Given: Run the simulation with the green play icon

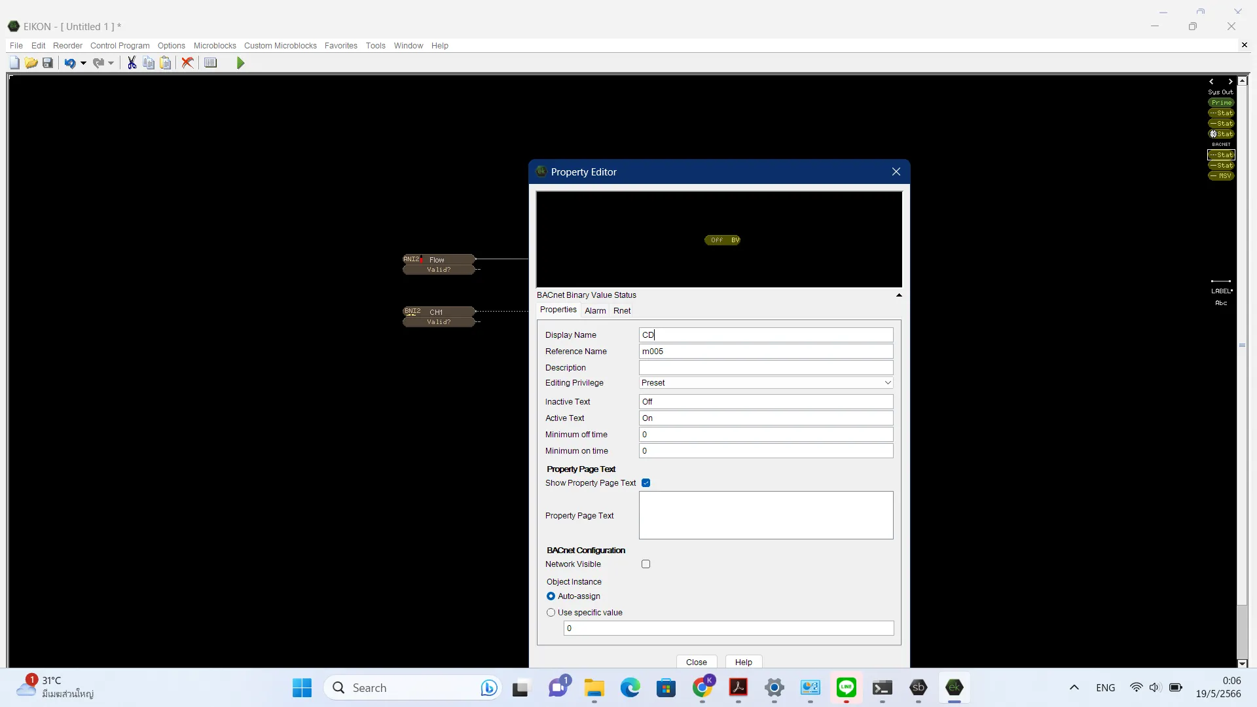Looking at the screenshot, I should (x=240, y=63).
